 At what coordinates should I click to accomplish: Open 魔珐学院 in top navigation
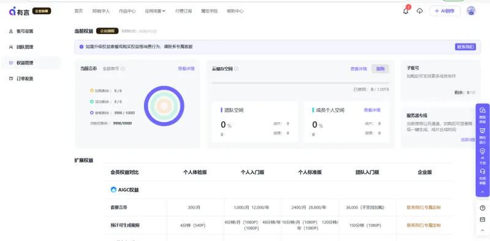pyautogui.click(x=209, y=11)
